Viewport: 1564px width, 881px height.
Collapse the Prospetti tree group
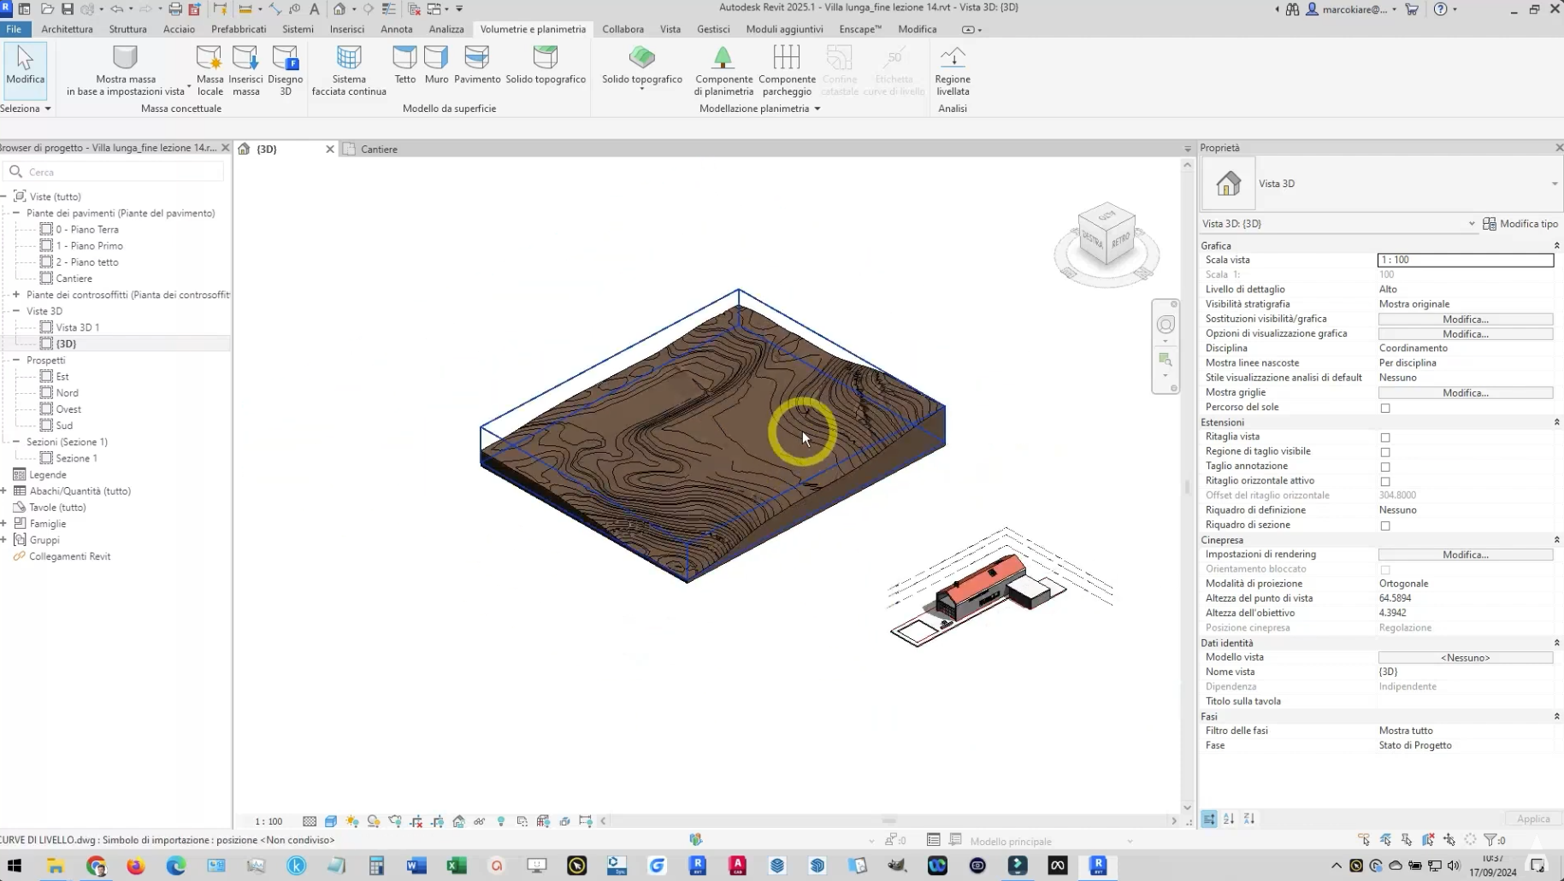pyautogui.click(x=16, y=361)
